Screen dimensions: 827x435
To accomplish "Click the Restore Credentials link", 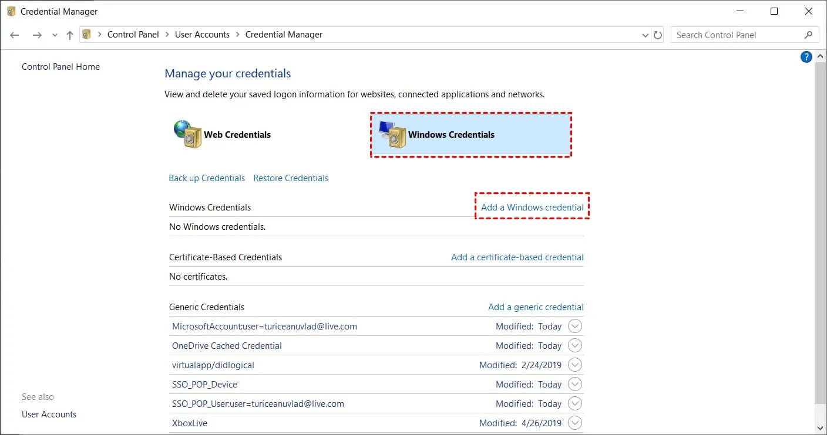I will 291,178.
